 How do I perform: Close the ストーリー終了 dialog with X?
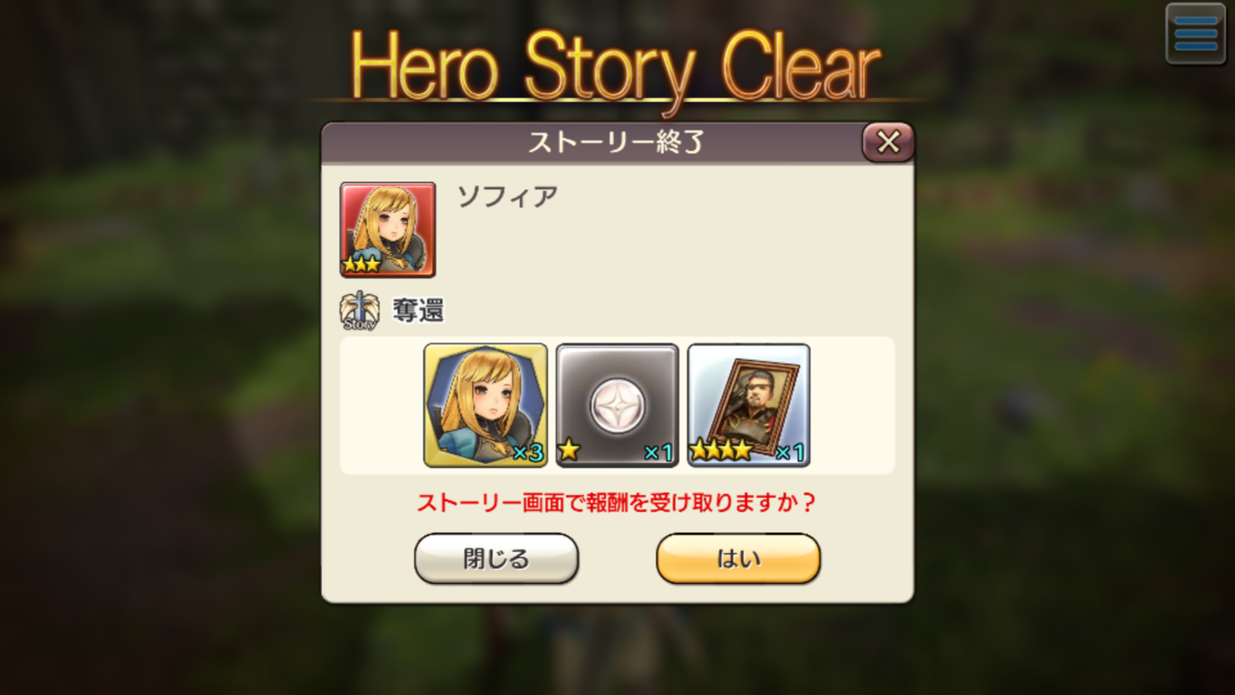tap(888, 142)
